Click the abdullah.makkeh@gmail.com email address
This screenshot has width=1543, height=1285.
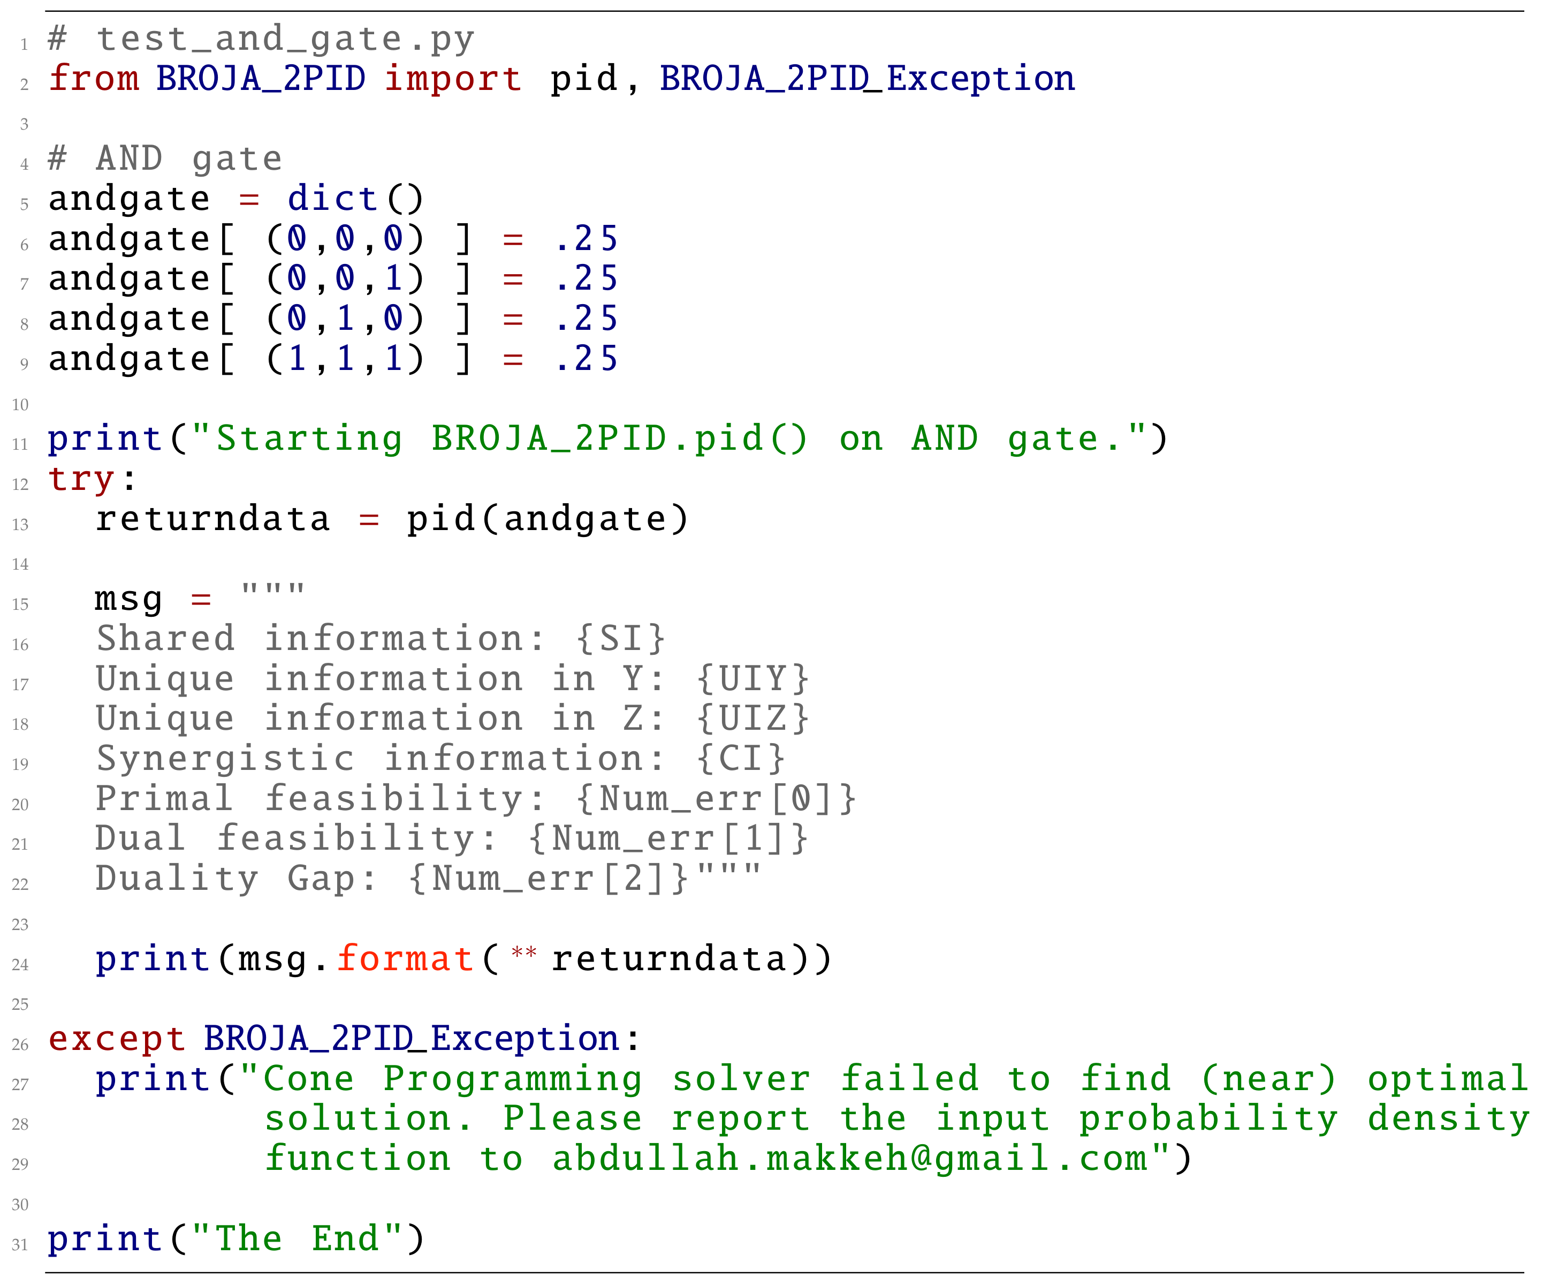tap(849, 1158)
